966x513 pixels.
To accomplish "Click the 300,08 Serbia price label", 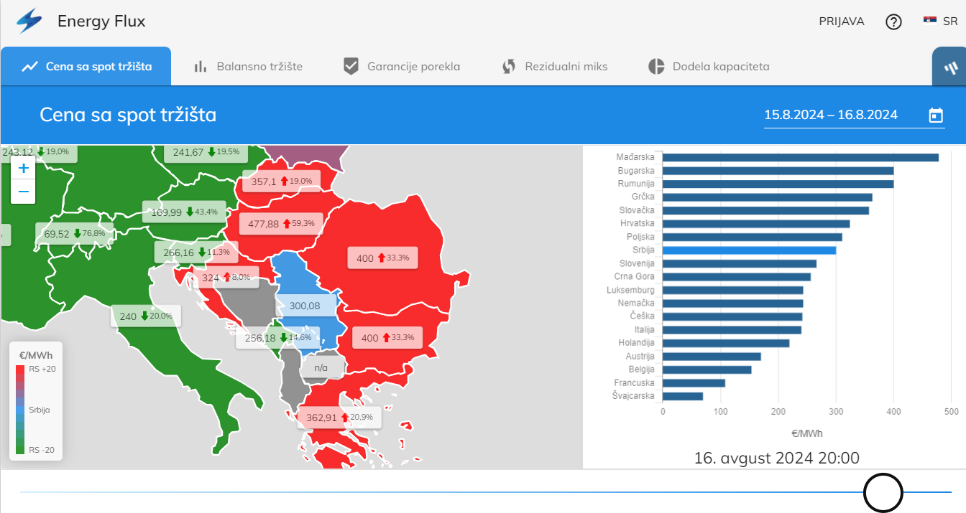I will pyautogui.click(x=305, y=306).
